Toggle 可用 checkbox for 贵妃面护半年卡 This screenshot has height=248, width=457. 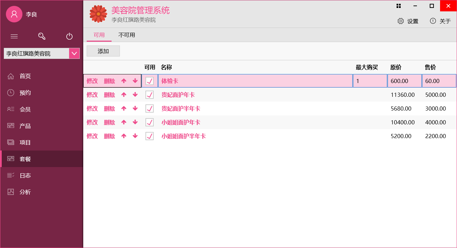(x=150, y=108)
